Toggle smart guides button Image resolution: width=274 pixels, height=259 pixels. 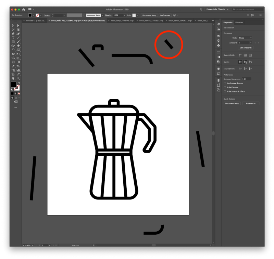click(x=250, y=62)
